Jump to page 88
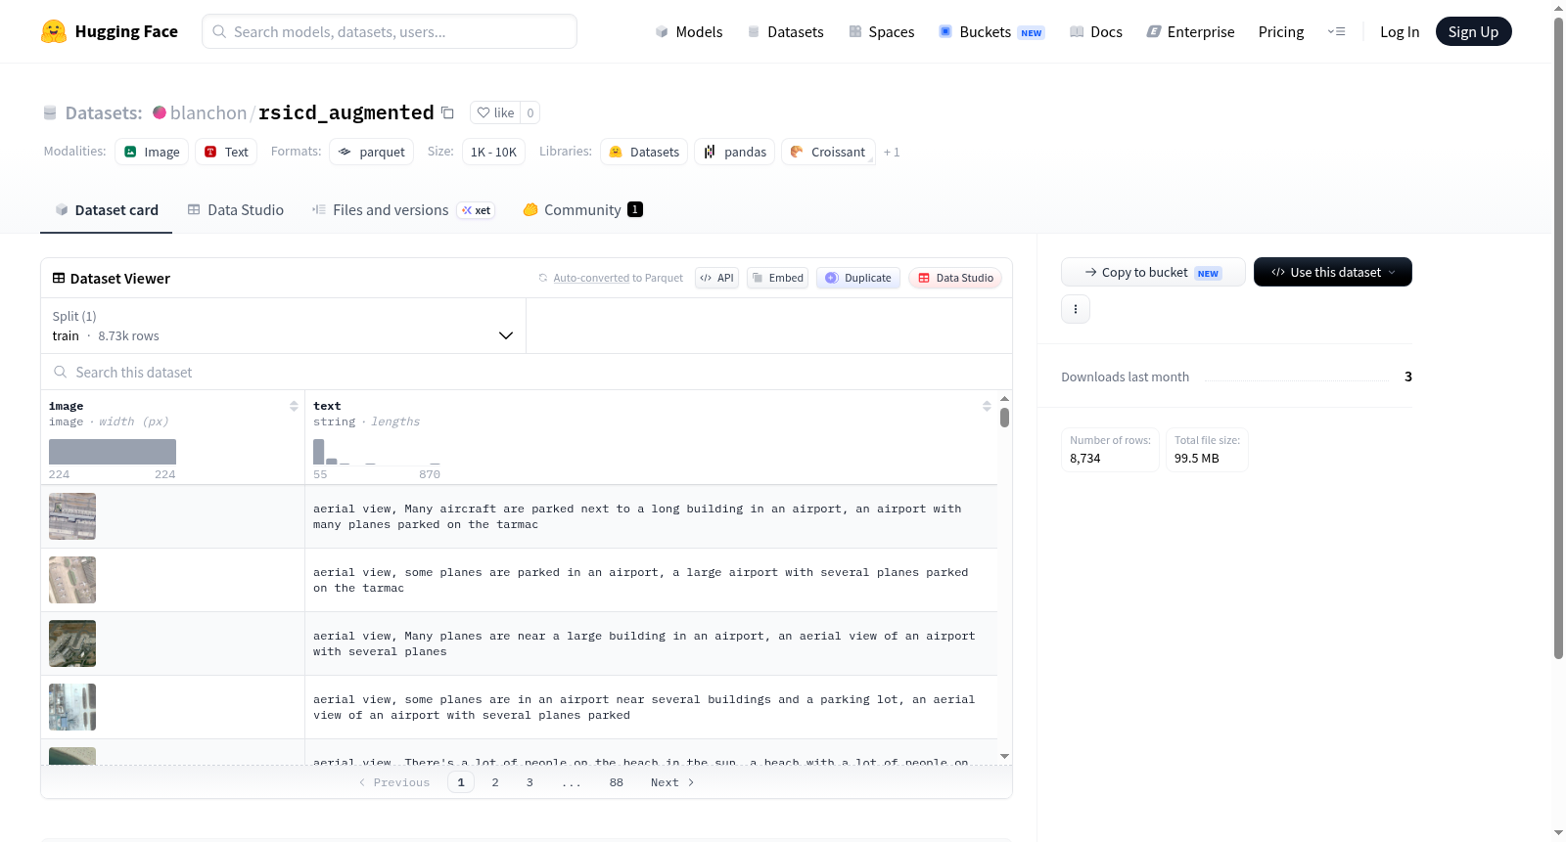Image resolution: width=1566 pixels, height=842 pixels. (x=617, y=782)
